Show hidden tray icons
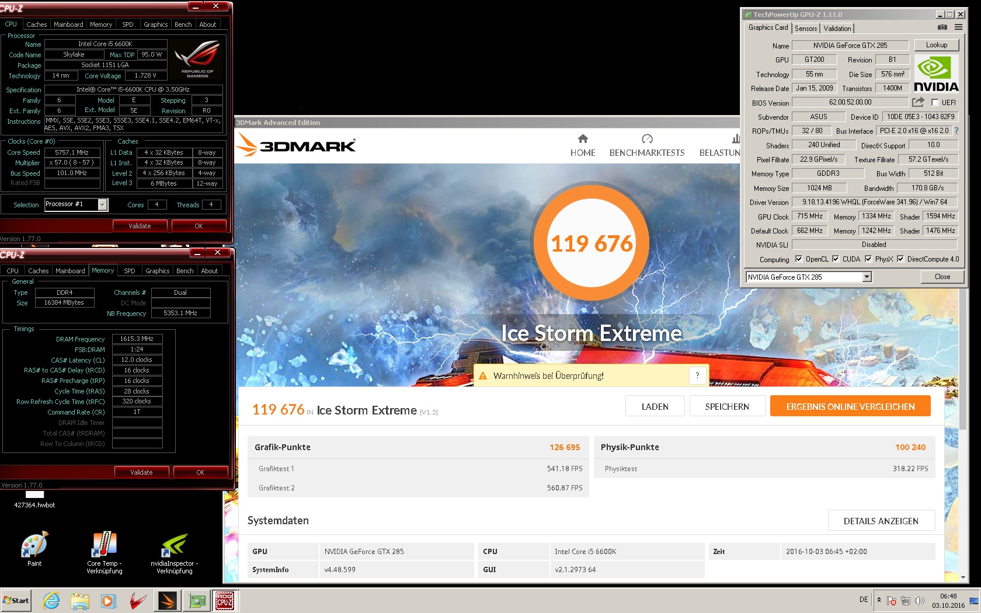 click(879, 600)
